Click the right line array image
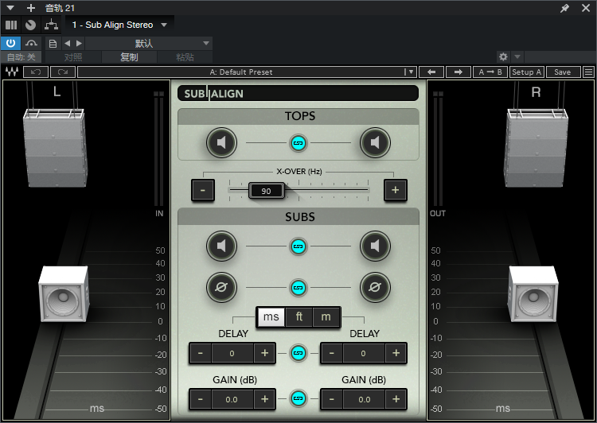This screenshot has width=597, height=423. [535, 148]
